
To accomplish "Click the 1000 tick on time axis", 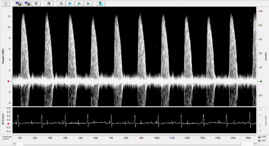I will click(157, 138).
